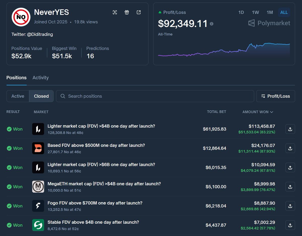Sort by the AMOUNT WON column header
This screenshot has height=236, width=302.
(258, 112)
